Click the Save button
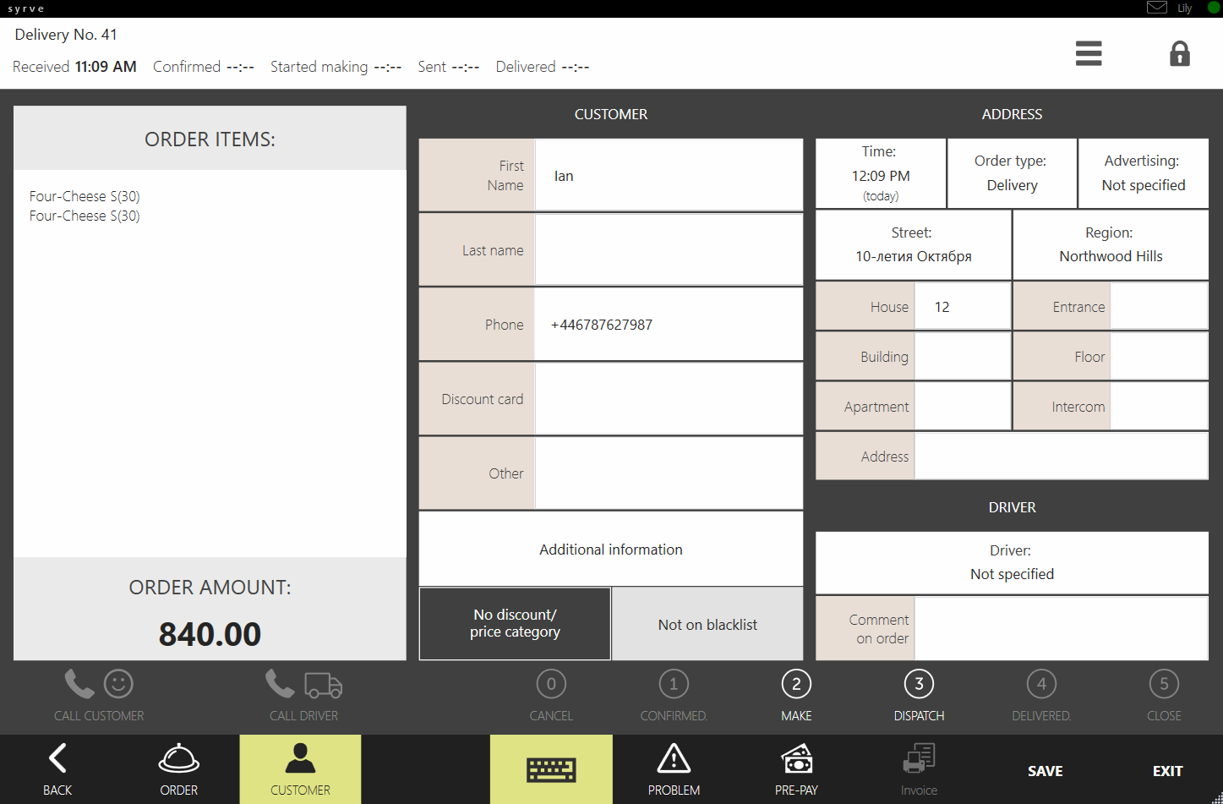This screenshot has width=1223, height=804. click(x=1045, y=770)
